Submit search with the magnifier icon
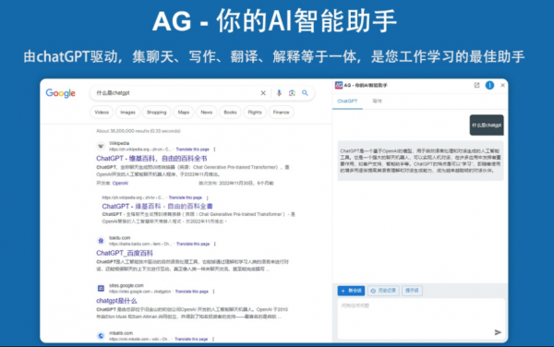The image size is (554, 347). tap(305, 93)
